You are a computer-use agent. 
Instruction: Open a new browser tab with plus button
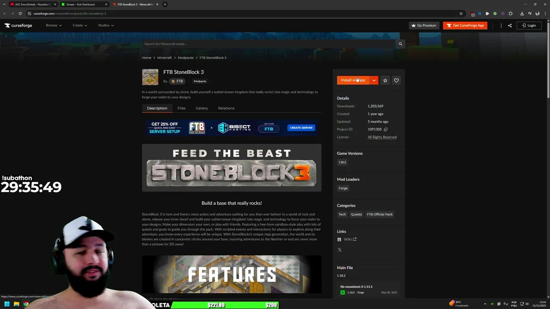coord(165,4)
